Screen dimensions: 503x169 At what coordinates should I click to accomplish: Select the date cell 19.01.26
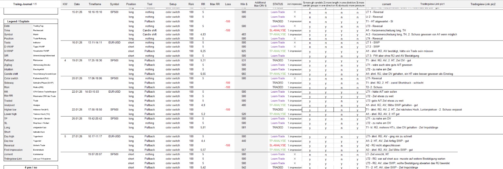coord(77,60)
